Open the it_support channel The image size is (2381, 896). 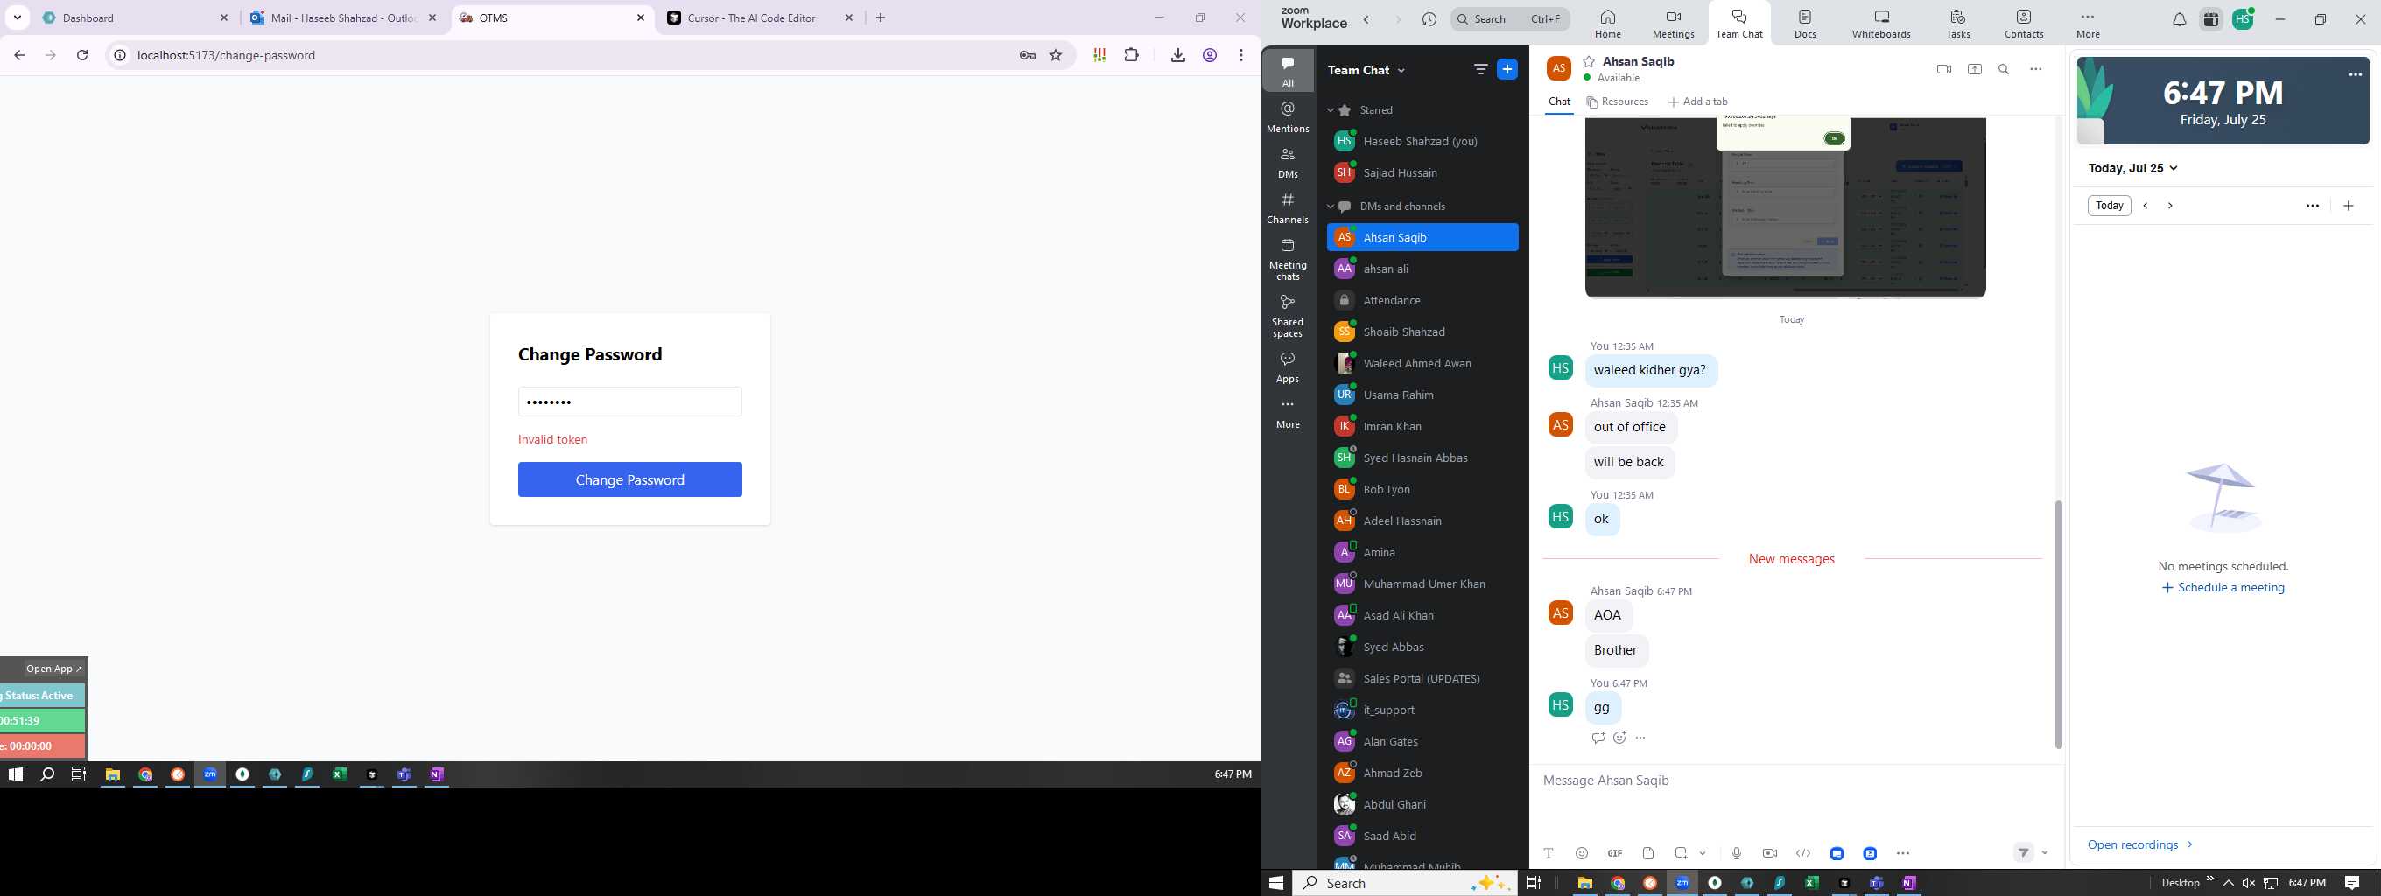1422,710
